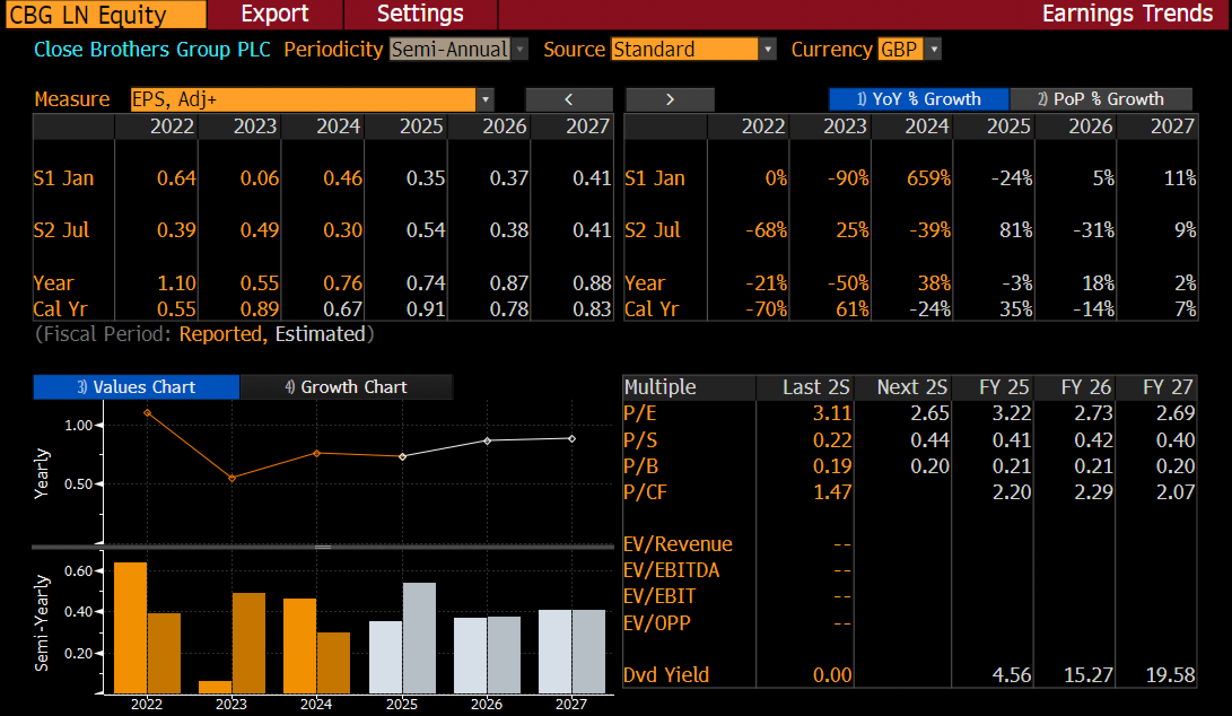Click the 2027 yearly chart data point
This screenshot has height=716, width=1232.
572,439
